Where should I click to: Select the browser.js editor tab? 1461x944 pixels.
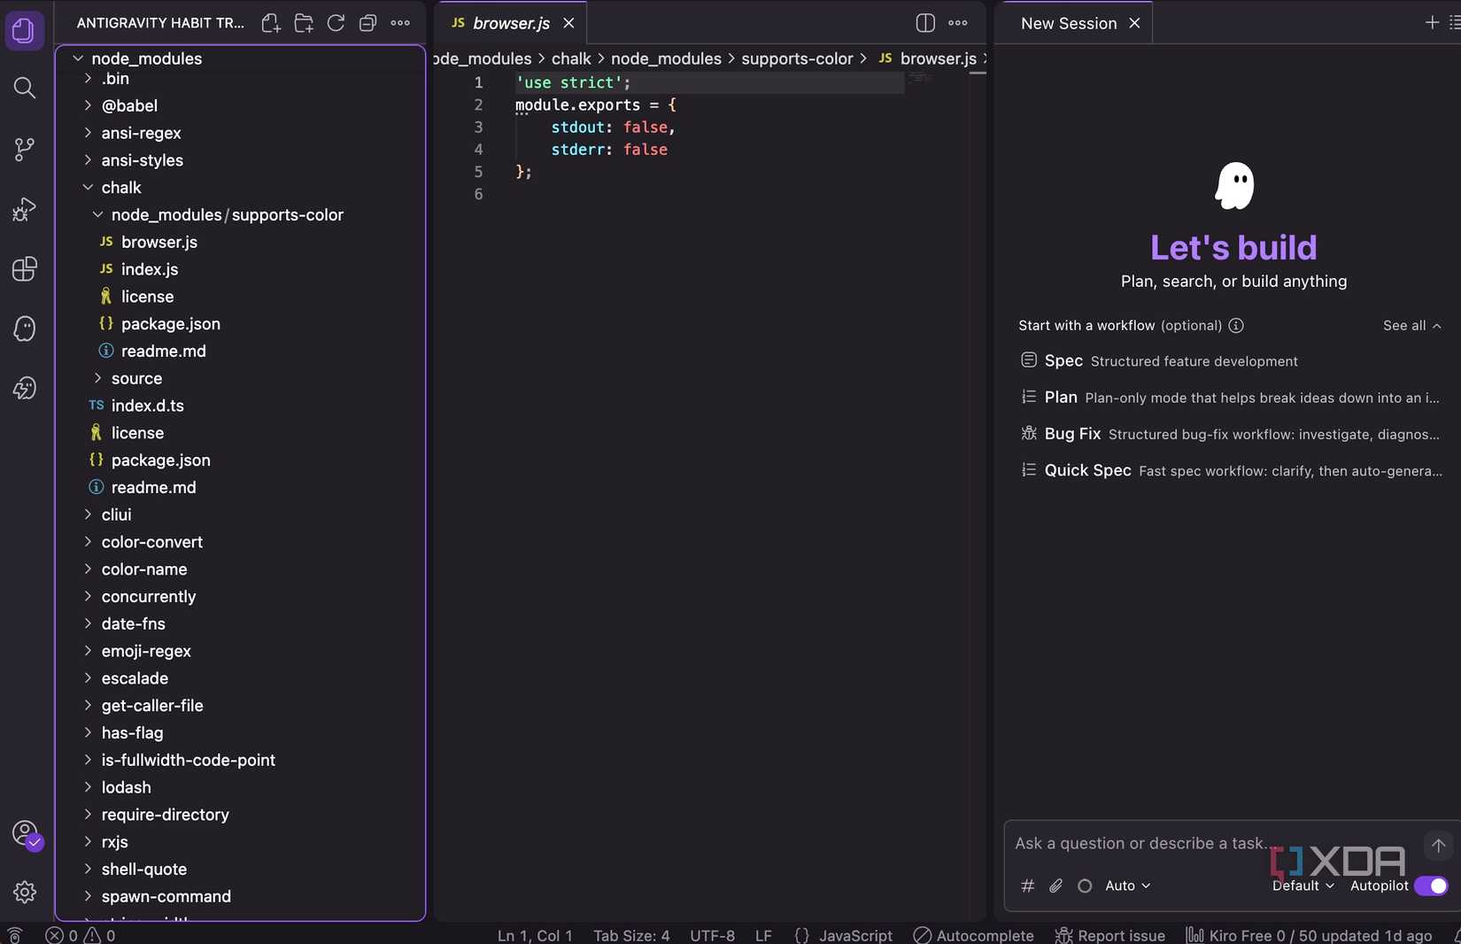511,23
